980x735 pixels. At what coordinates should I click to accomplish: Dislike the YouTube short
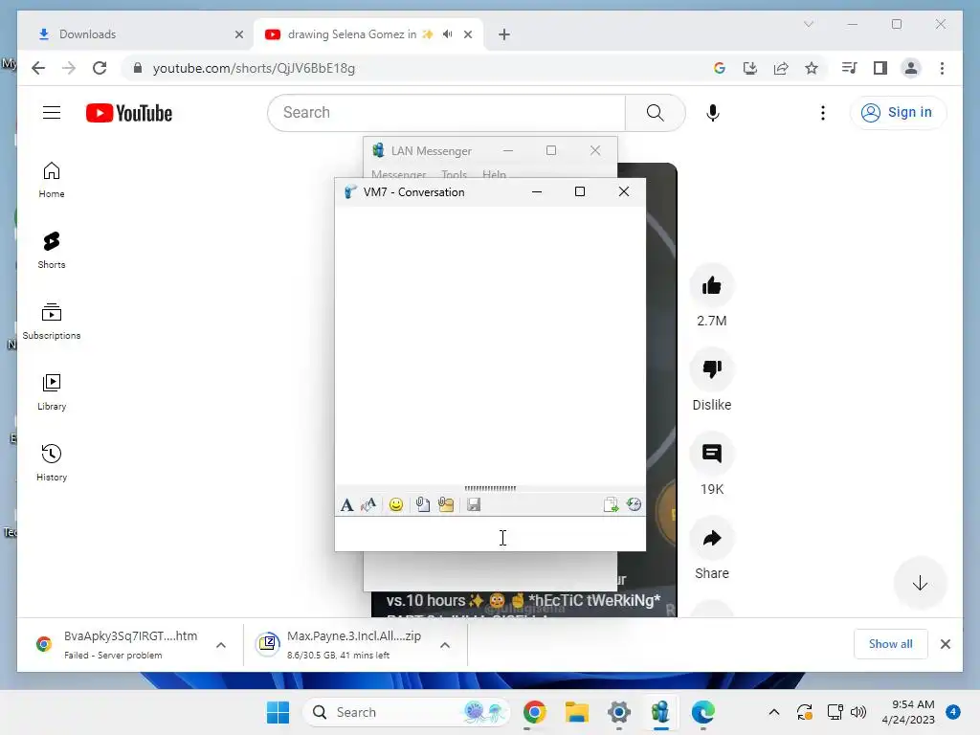[x=711, y=370]
